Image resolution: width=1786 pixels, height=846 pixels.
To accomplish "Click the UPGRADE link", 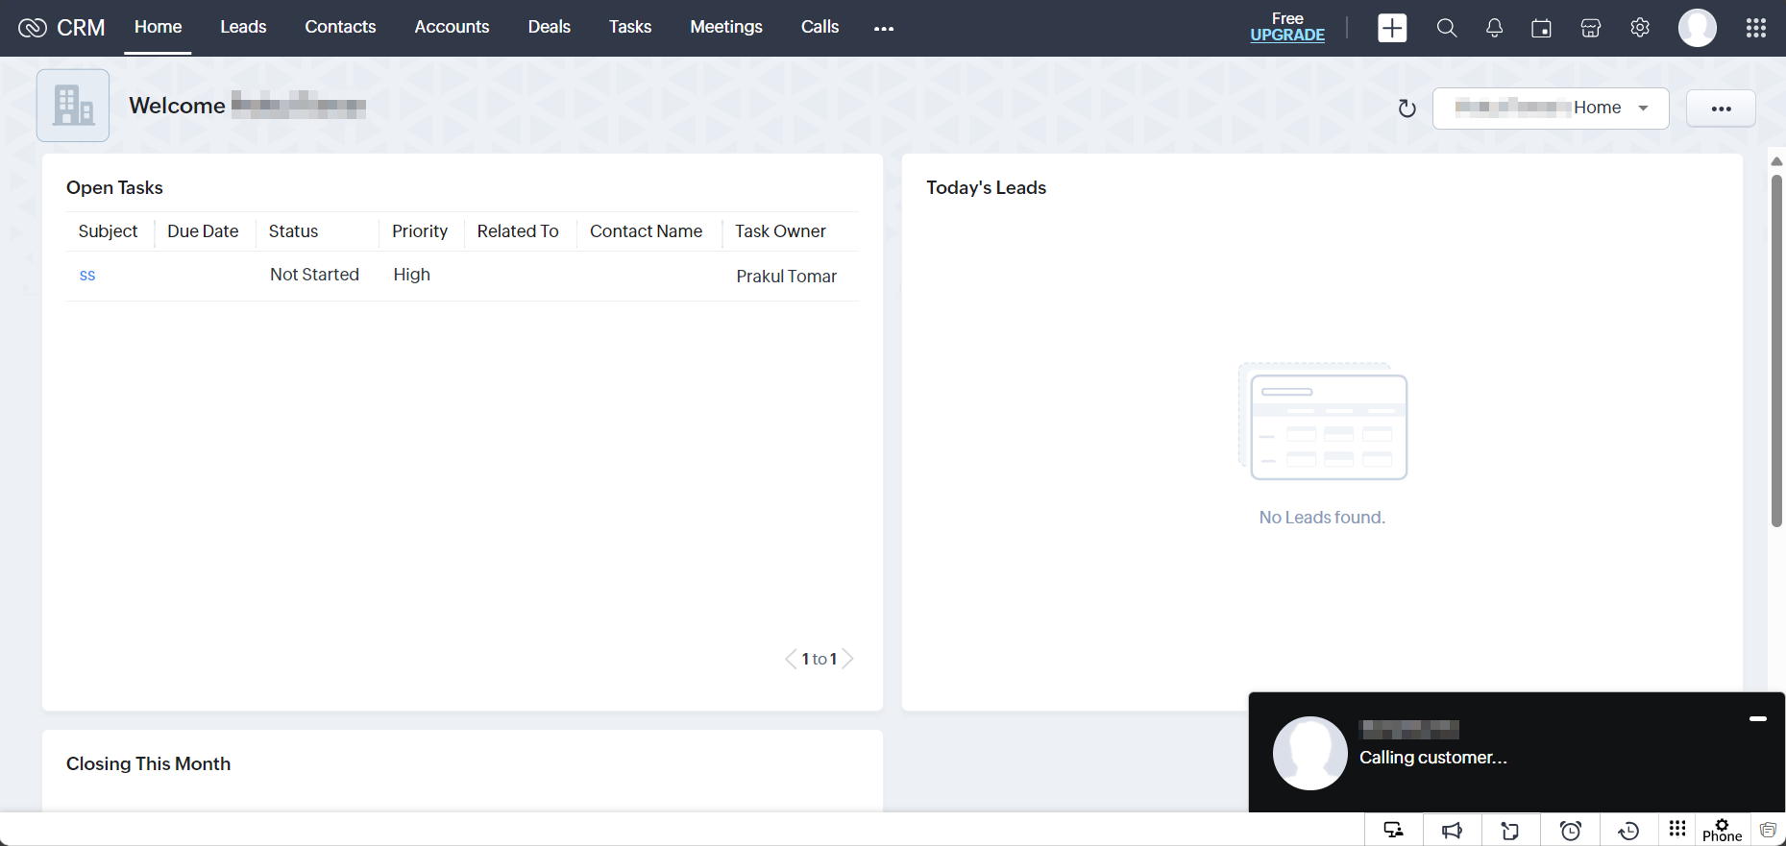I will 1287,36.
